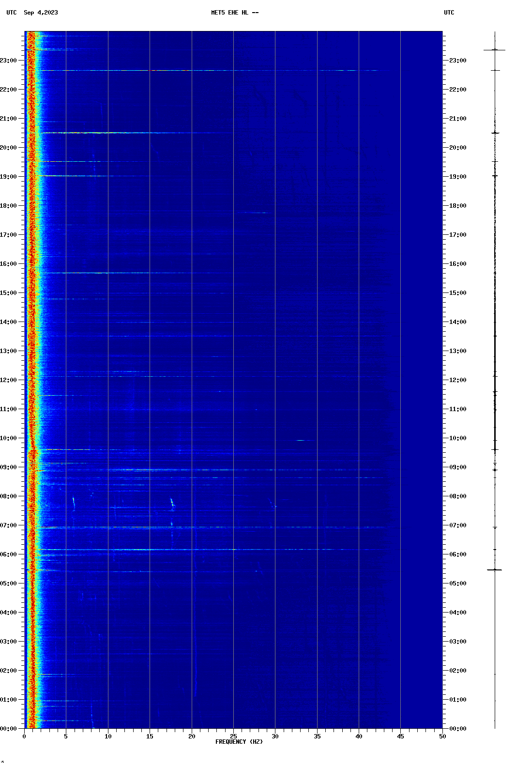
Task: Select the 12:00 marker on right axis
Action: [457, 380]
